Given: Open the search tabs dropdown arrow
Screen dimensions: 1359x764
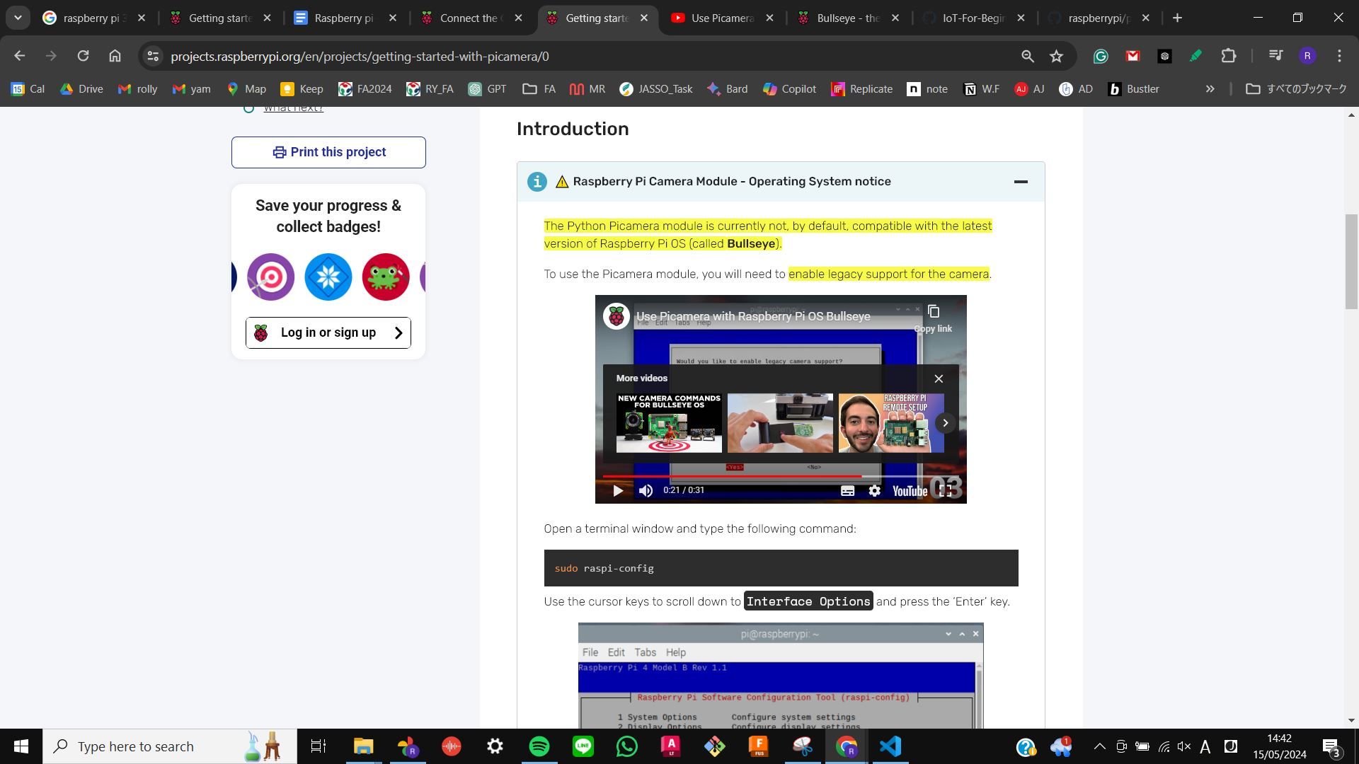Looking at the screenshot, I should [18, 18].
